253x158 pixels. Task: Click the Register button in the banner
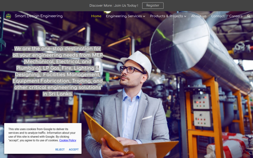(153, 5)
